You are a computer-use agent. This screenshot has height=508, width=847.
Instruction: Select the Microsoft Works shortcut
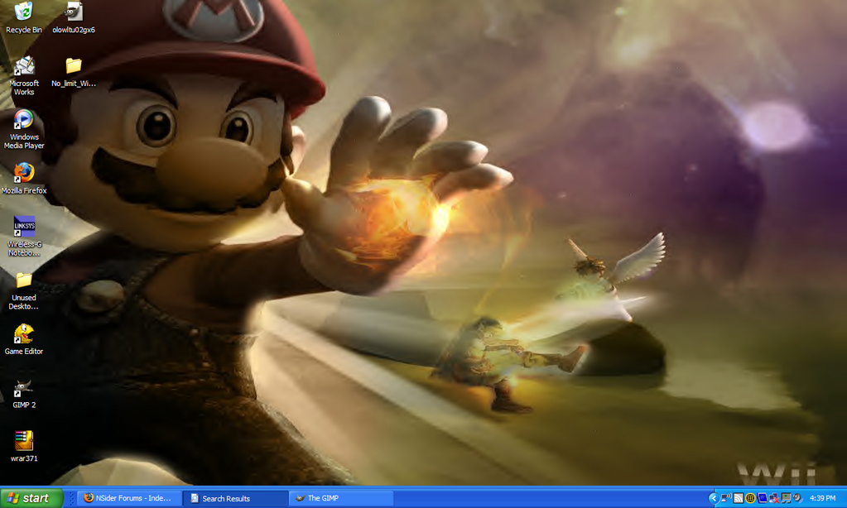pos(24,75)
